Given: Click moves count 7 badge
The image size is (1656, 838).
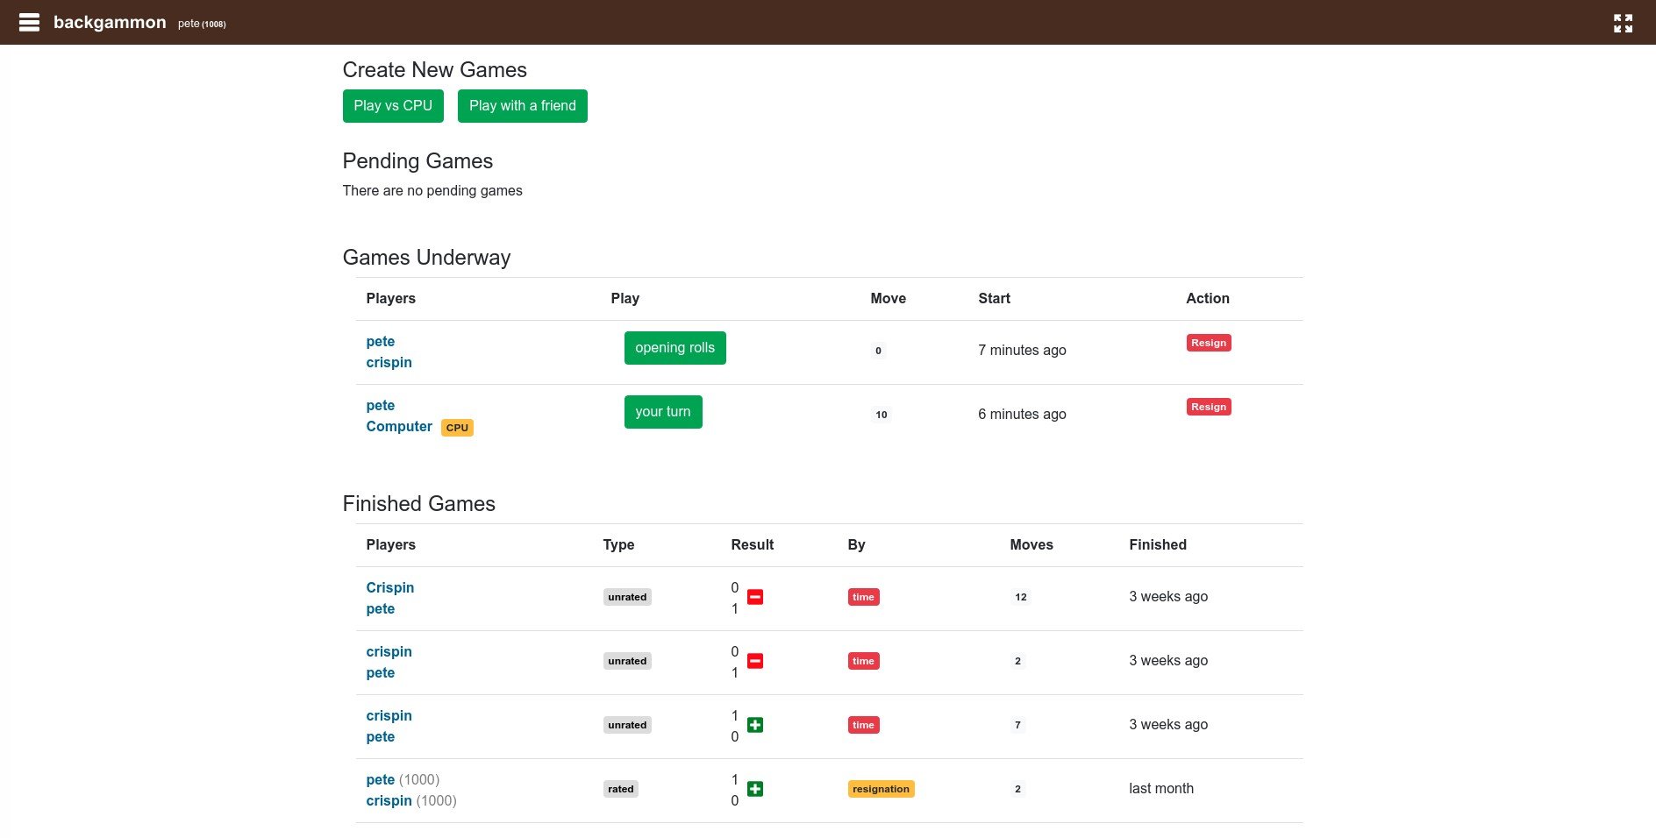Looking at the screenshot, I should coord(1017,725).
